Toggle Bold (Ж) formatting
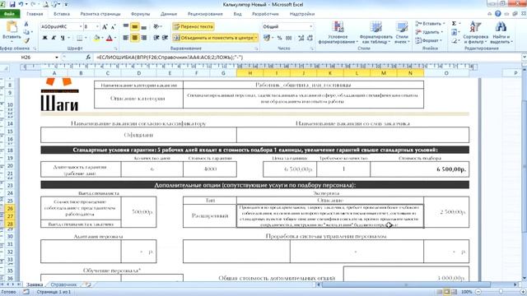The image size is (527, 296). 44,38
